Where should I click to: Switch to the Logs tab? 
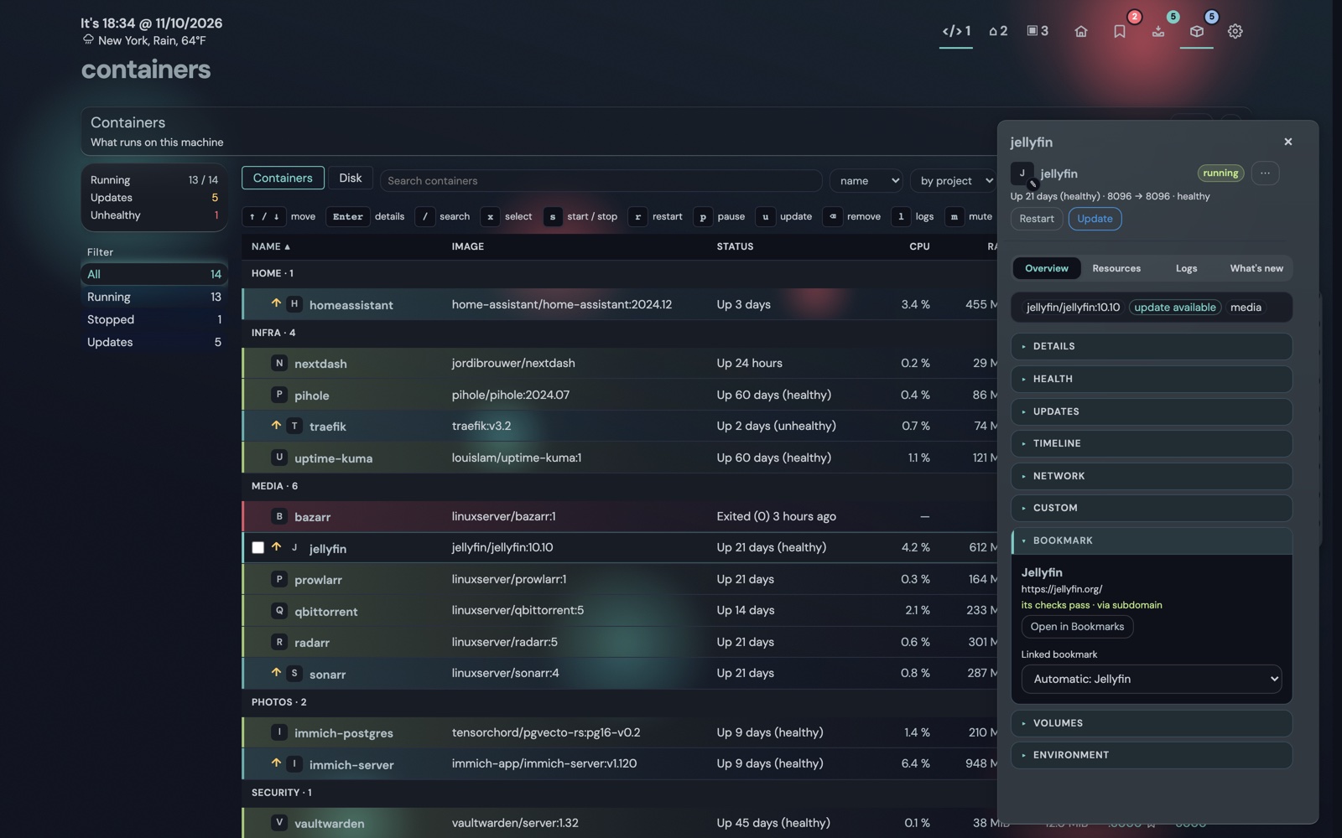(1186, 268)
